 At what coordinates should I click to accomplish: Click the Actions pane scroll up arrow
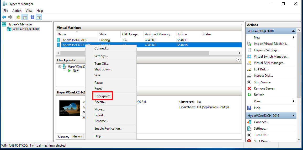[x=298, y=30]
